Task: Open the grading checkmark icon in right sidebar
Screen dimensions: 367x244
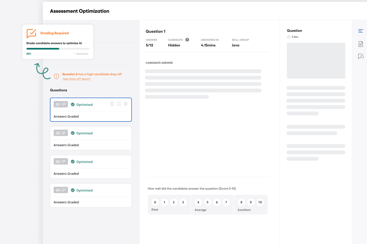Action: (361, 56)
